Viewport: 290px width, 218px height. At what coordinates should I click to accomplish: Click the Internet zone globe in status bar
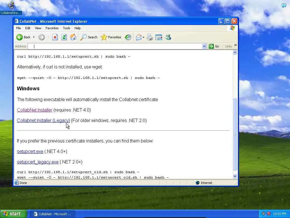coord(197,183)
